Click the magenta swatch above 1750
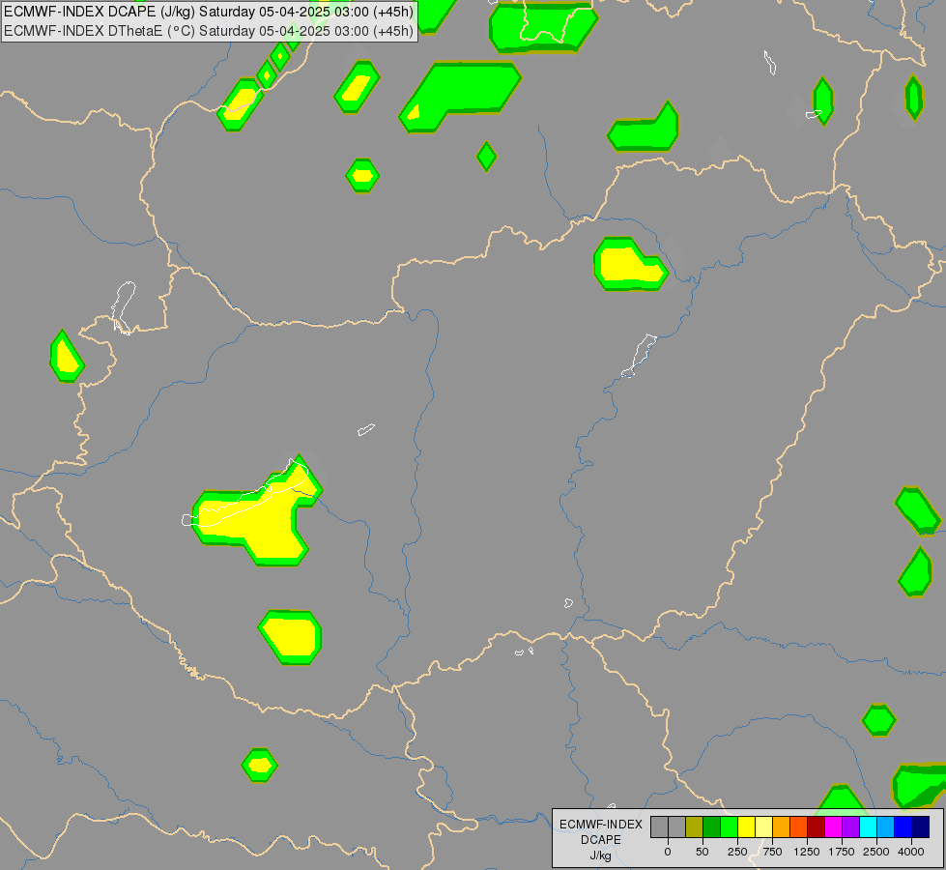The width and height of the screenshot is (946, 870). (x=833, y=827)
